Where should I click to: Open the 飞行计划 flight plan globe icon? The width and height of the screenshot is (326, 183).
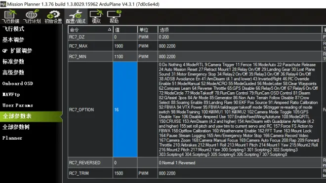coord(32,16)
